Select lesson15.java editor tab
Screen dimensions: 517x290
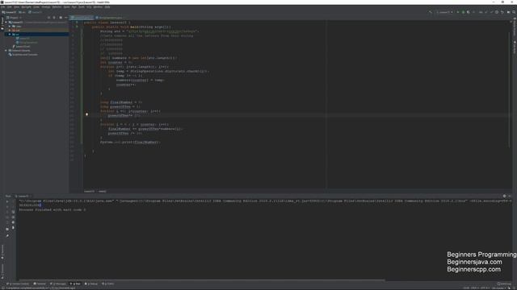pos(82,18)
